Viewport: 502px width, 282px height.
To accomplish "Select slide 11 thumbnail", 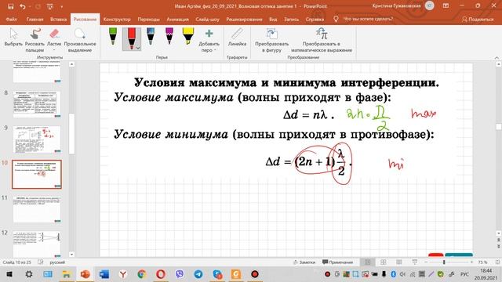I will pos(37,209).
